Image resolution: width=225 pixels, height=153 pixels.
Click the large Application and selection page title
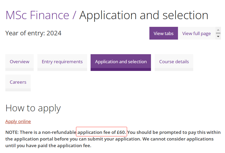coord(144,15)
